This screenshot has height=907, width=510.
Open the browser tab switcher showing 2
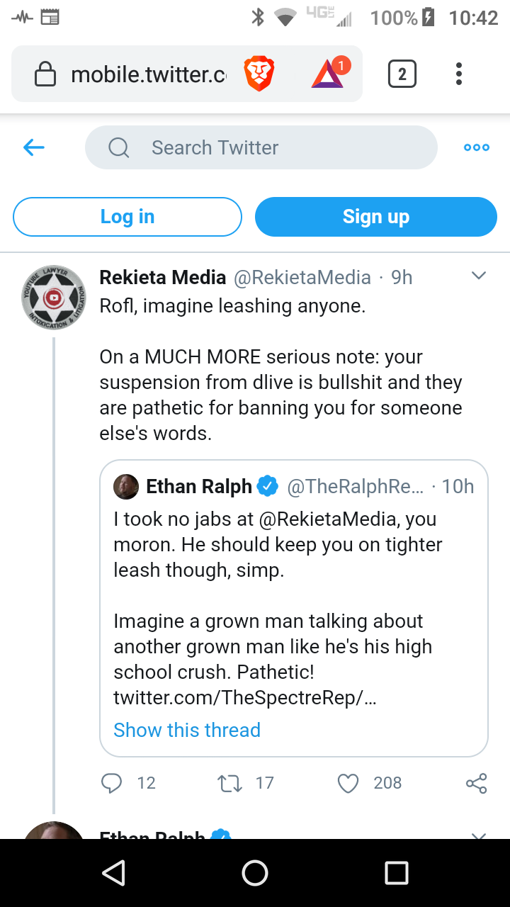[402, 74]
